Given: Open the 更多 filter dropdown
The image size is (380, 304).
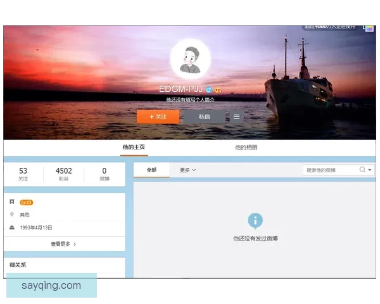Looking at the screenshot, I should coord(187,170).
